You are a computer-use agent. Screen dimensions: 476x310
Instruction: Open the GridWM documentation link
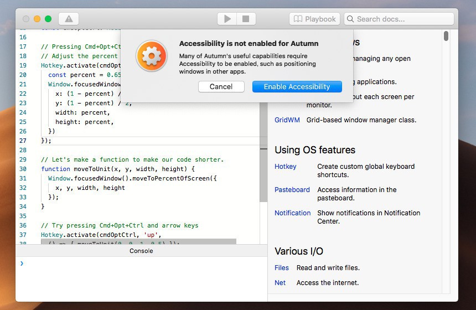(x=287, y=120)
